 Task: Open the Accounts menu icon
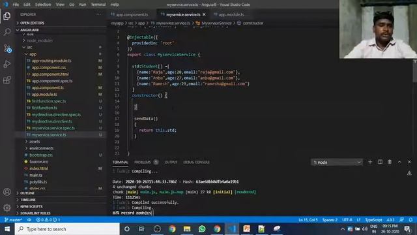pos(7,192)
